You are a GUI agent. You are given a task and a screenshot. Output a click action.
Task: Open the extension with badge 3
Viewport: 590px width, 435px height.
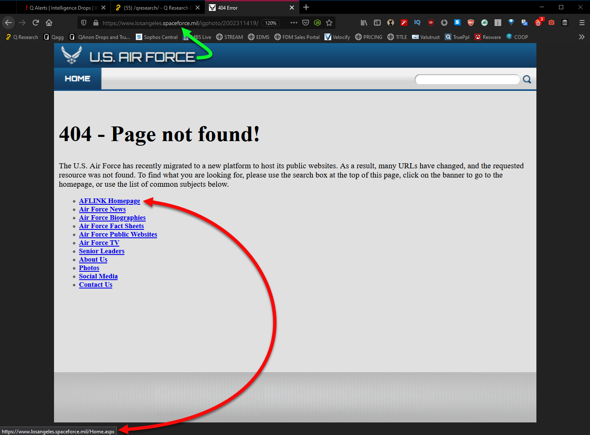538,22
